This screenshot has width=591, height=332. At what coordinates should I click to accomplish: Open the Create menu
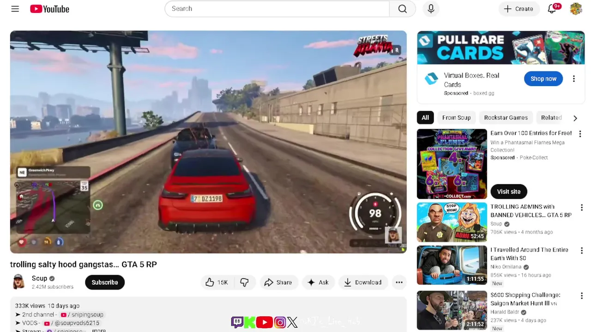point(519,9)
